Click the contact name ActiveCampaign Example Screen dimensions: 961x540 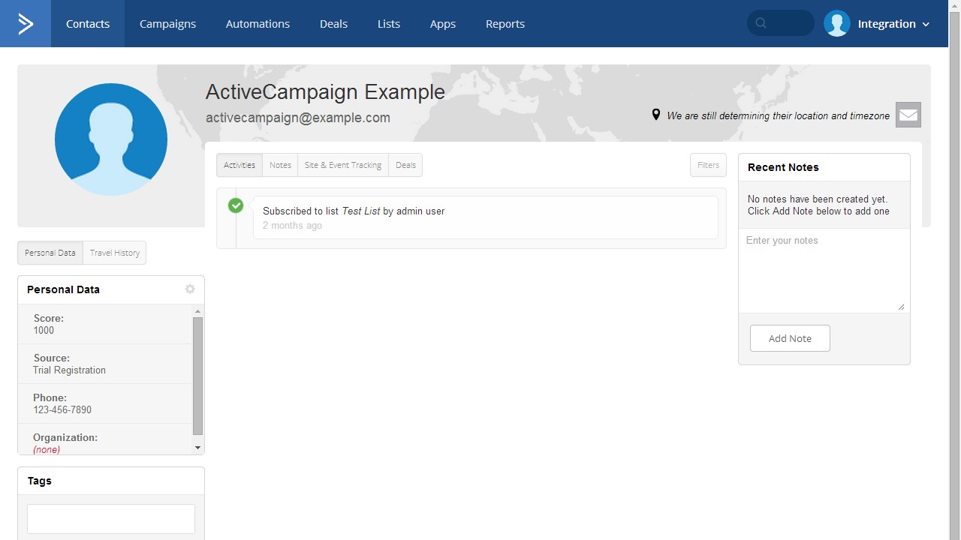[x=325, y=91]
